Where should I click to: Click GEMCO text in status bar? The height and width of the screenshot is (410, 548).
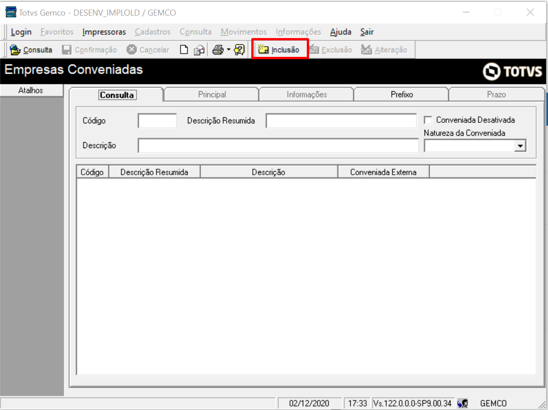coord(493,404)
